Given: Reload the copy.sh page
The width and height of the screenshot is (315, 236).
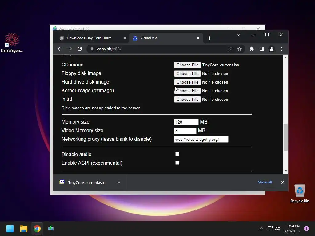Looking at the screenshot, I should (x=80, y=49).
